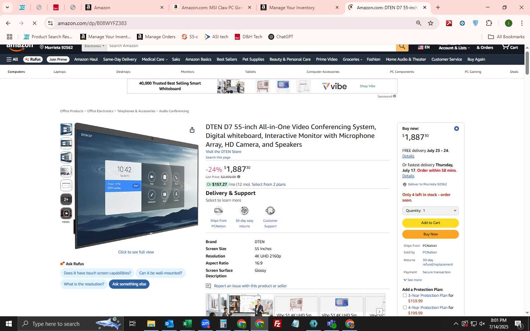Image resolution: width=530 pixels, height=331 pixels.
Task: Open Outlook from the taskbar
Action: (169, 324)
